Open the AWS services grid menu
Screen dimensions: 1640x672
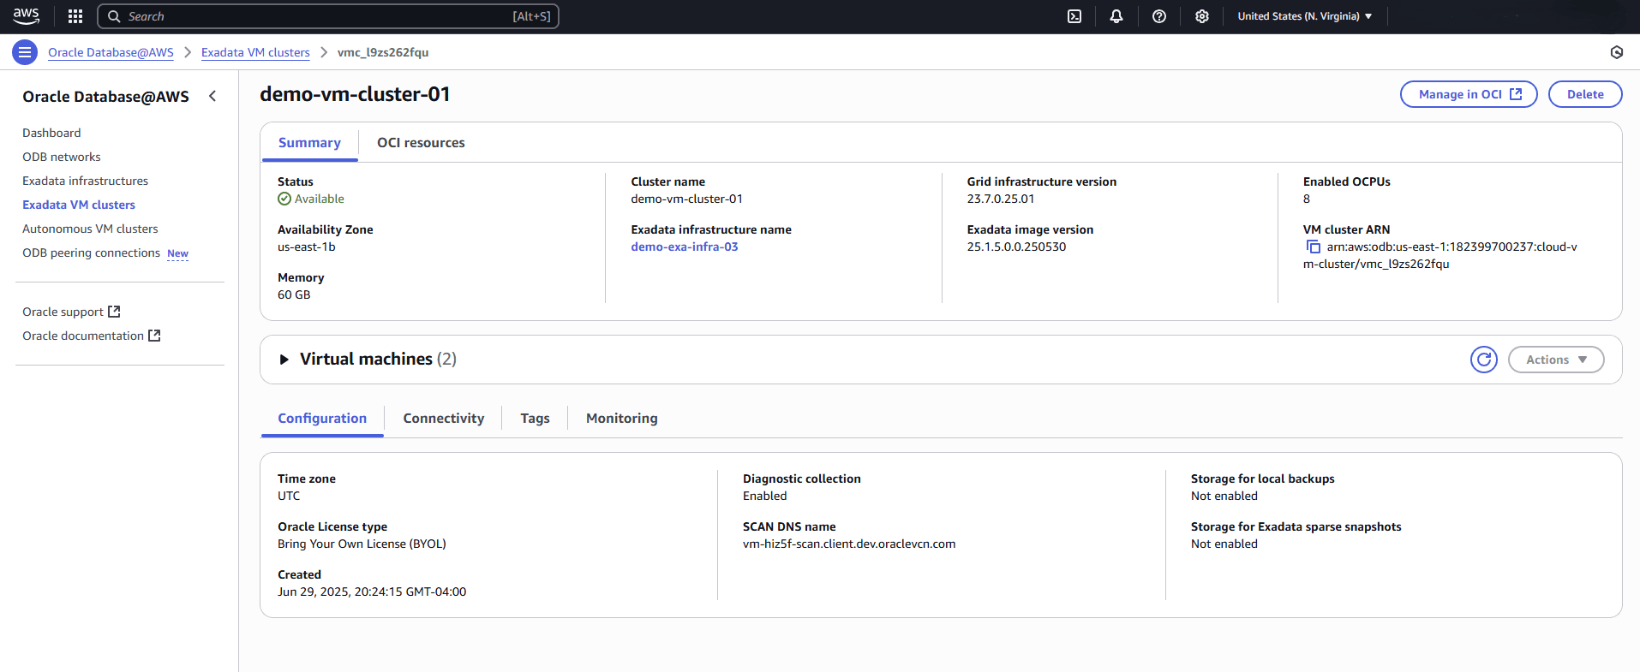tap(75, 16)
